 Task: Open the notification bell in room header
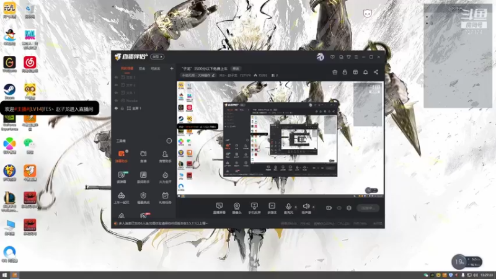[365, 72]
